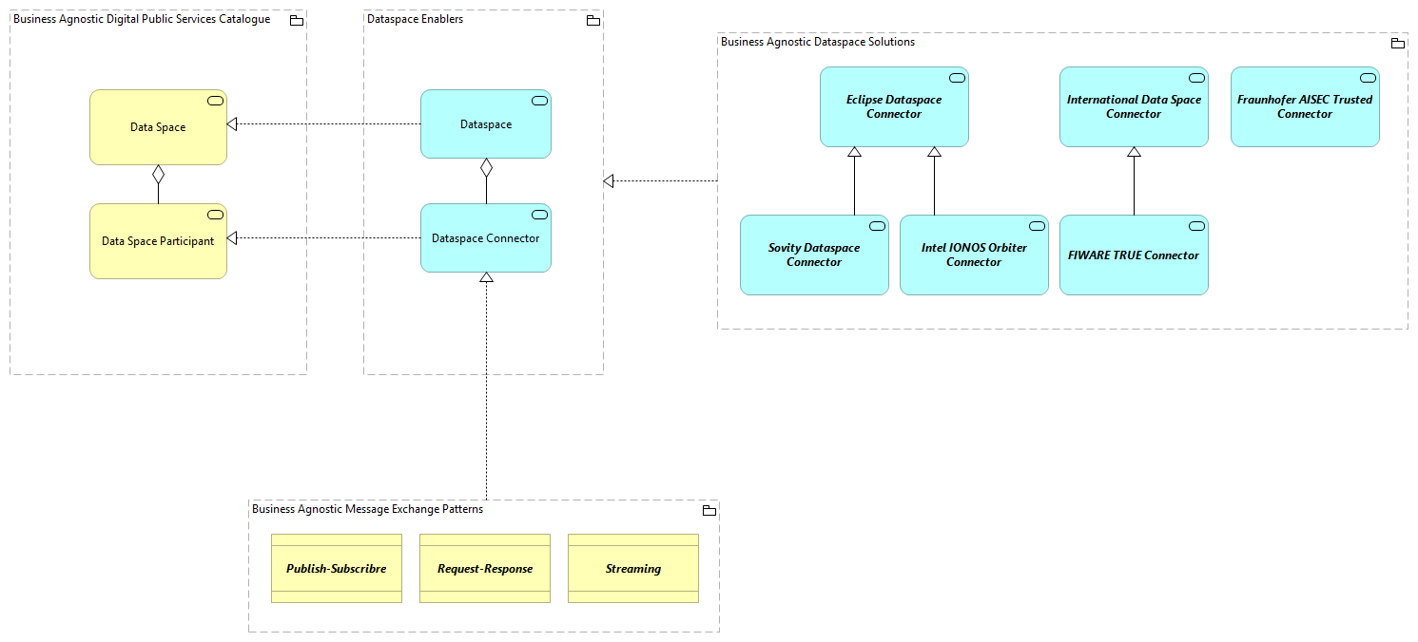1418x642 pixels.
Task: Click the service icon on Data Space Participant
Action: point(215,215)
